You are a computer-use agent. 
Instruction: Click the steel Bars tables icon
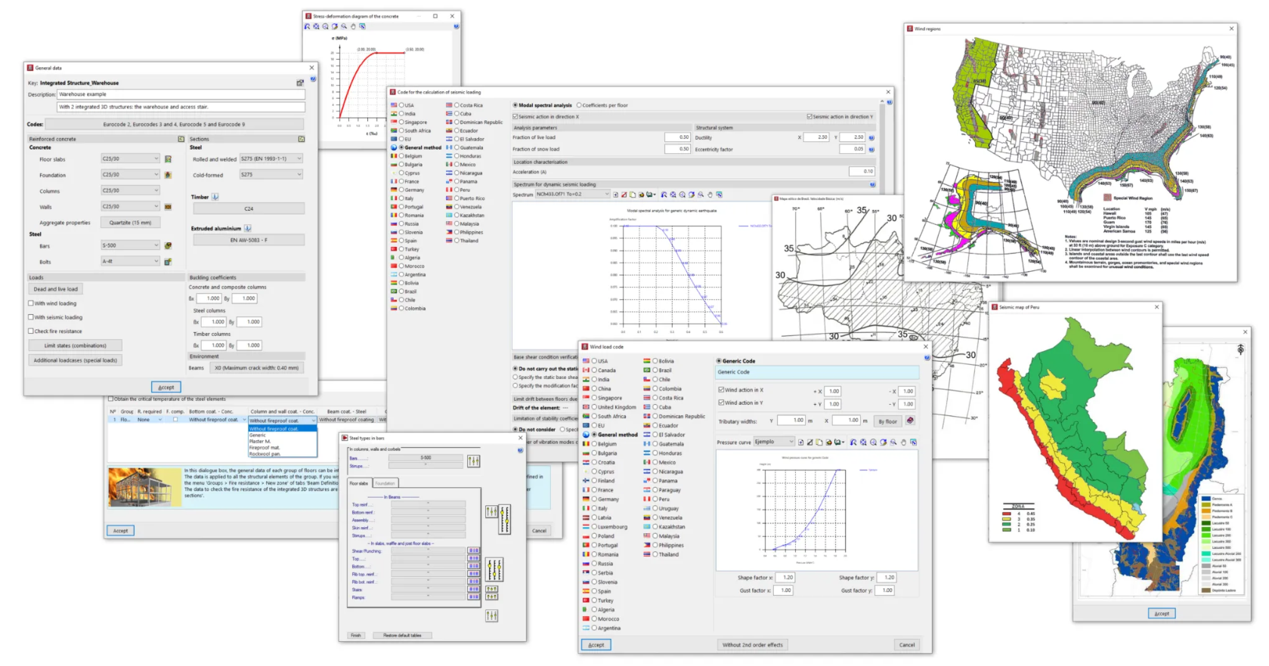pyautogui.click(x=168, y=246)
